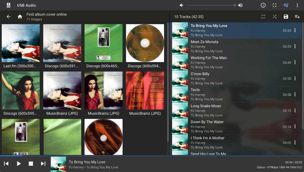Click the USB Audio speaker logo
This screenshot has width=304, height=172.
click(x=9, y=5)
